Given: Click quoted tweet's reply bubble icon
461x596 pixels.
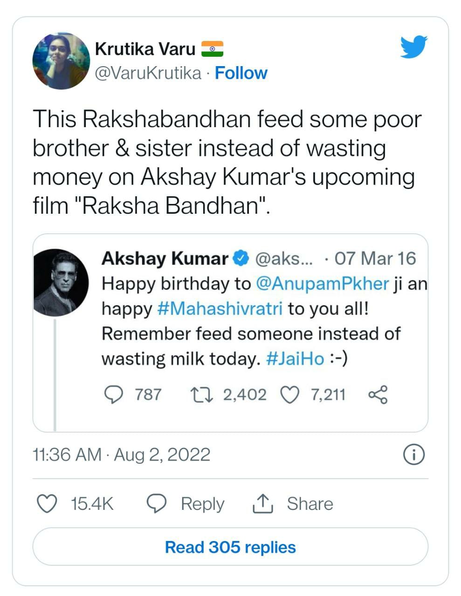Looking at the screenshot, I should tap(113, 395).
